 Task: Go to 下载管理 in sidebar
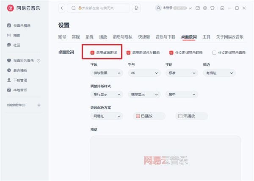pos(20,80)
